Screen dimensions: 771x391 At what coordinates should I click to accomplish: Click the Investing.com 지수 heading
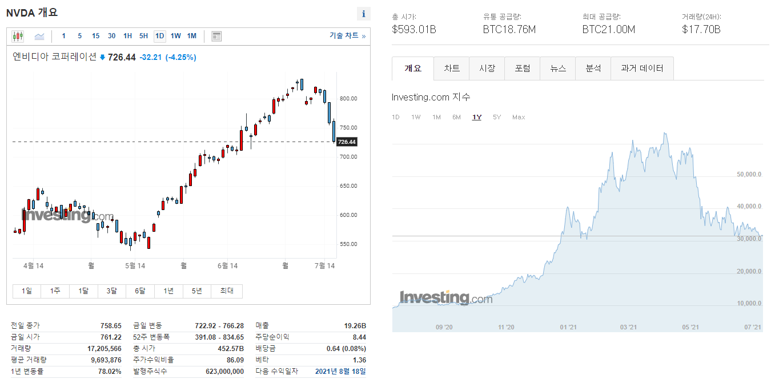[x=431, y=97]
